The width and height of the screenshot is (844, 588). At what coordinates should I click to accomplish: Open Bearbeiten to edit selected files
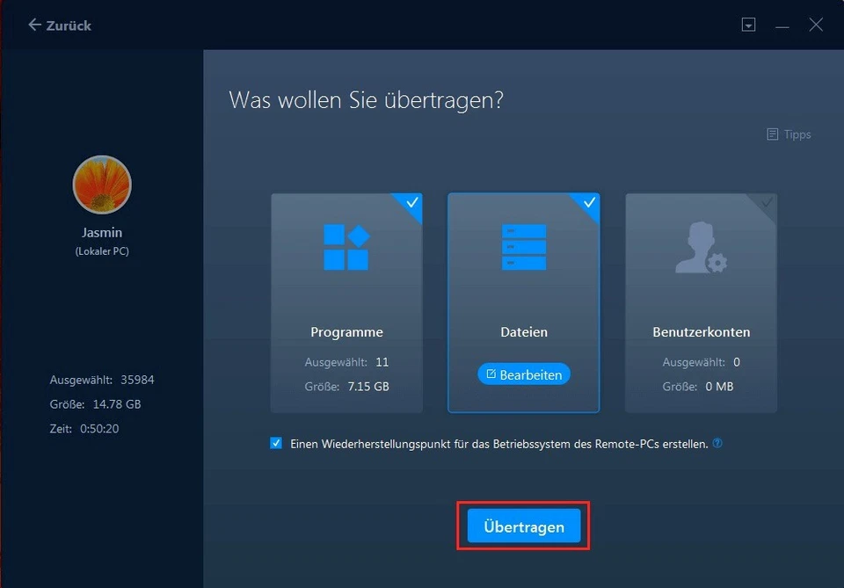tap(523, 374)
